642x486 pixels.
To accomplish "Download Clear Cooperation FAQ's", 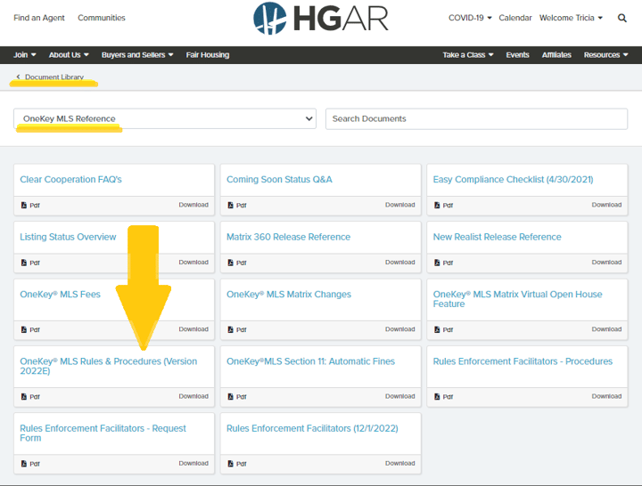I will tap(193, 205).
